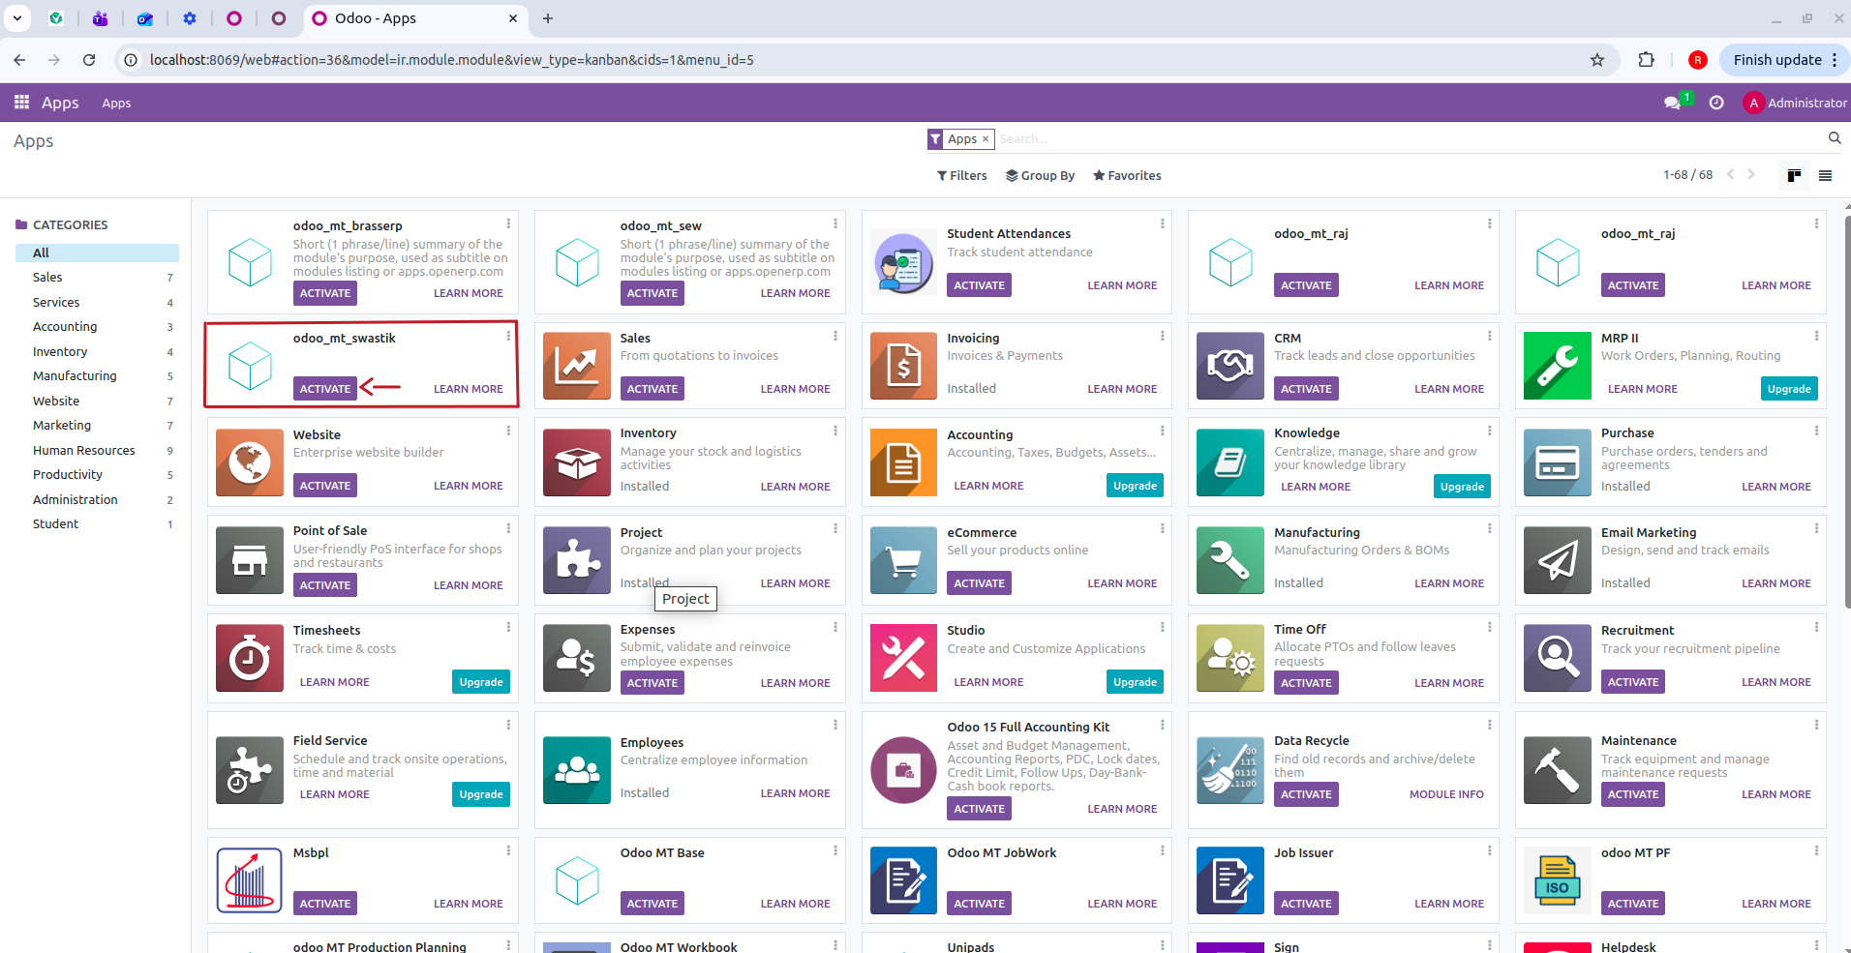Image resolution: width=1851 pixels, height=953 pixels.
Task: Switch to the kanban view
Action: click(1794, 175)
